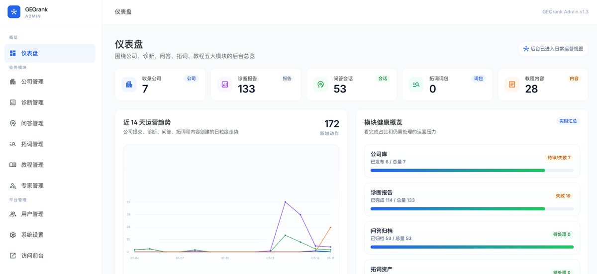The image size is (597, 274).
Task: Click the 已发布 6 / 总量 7 text
Action: (x=388, y=162)
